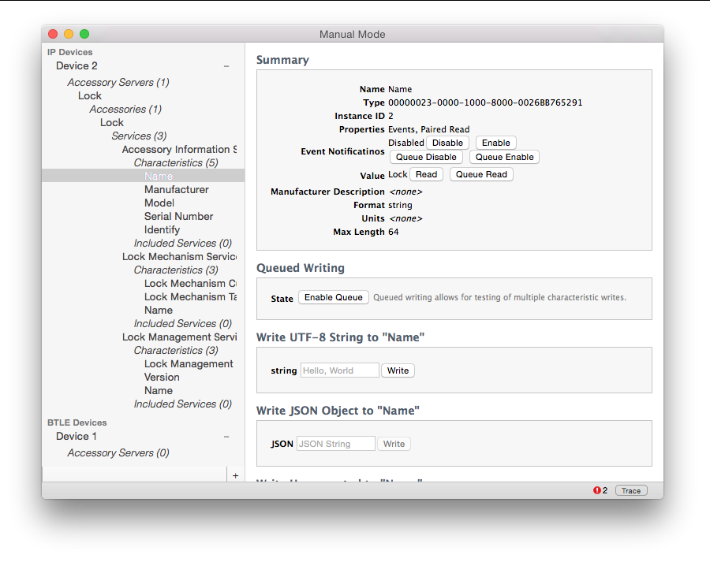
Task: Select Included Services (0) under Lock Management
Action: (182, 404)
